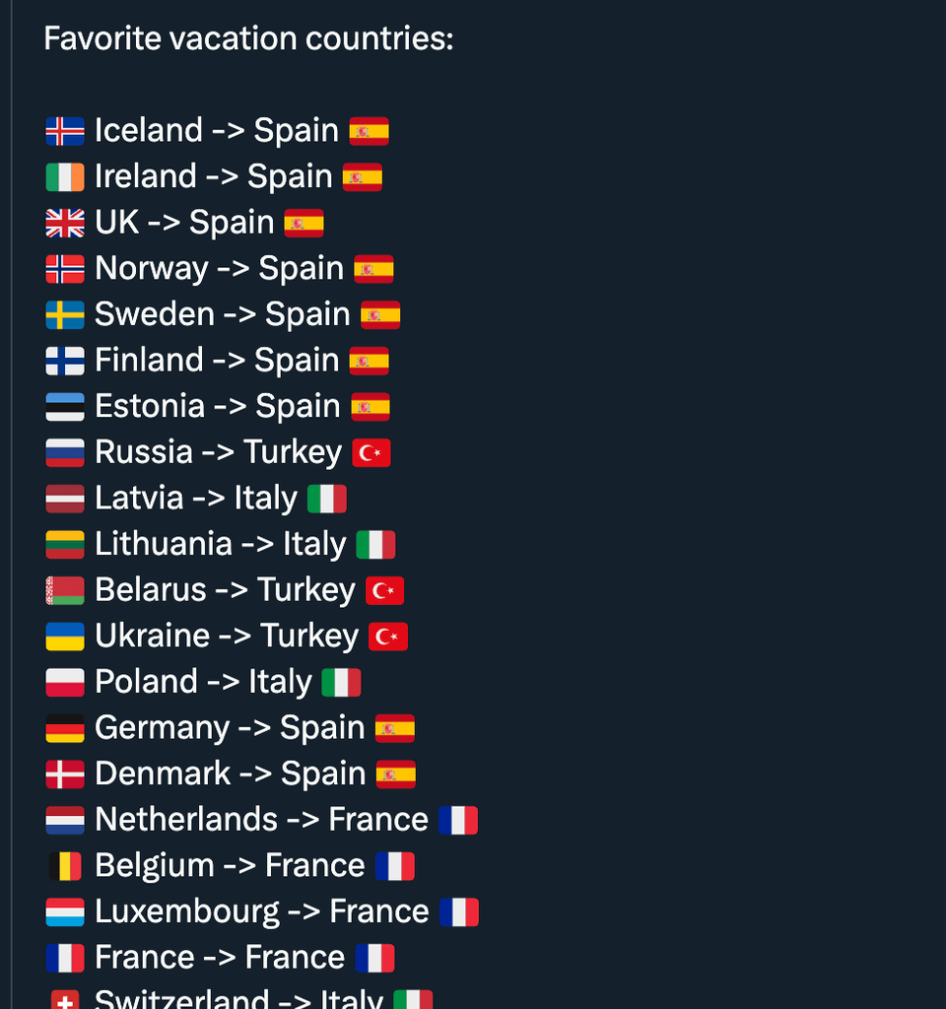Click the Ukraine flag emoji
Screen dimensions: 946x1009
(x=65, y=637)
